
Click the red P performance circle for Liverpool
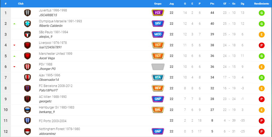(262, 45)
